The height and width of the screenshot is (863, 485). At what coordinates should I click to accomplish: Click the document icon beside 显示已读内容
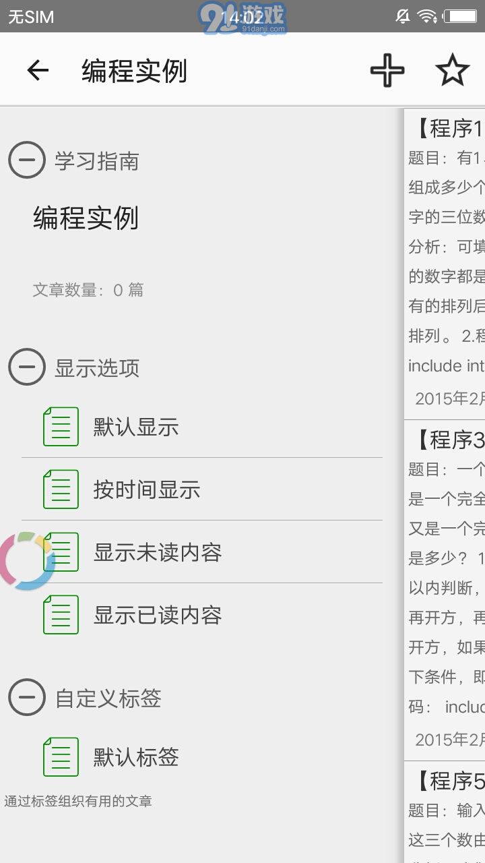[61, 615]
